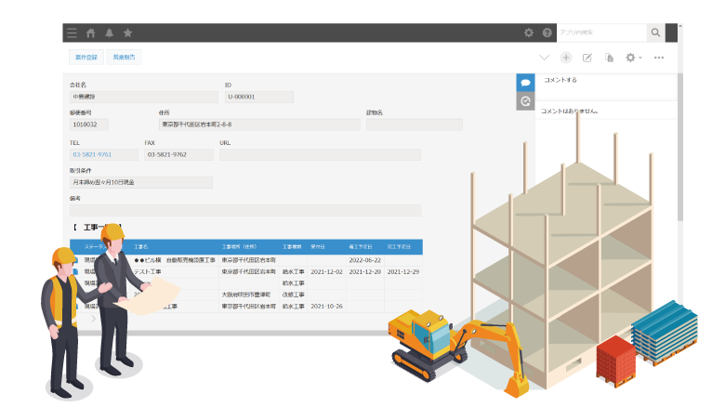Open the header settings gear
Viewport: 712px width, 420px height.
529,33
